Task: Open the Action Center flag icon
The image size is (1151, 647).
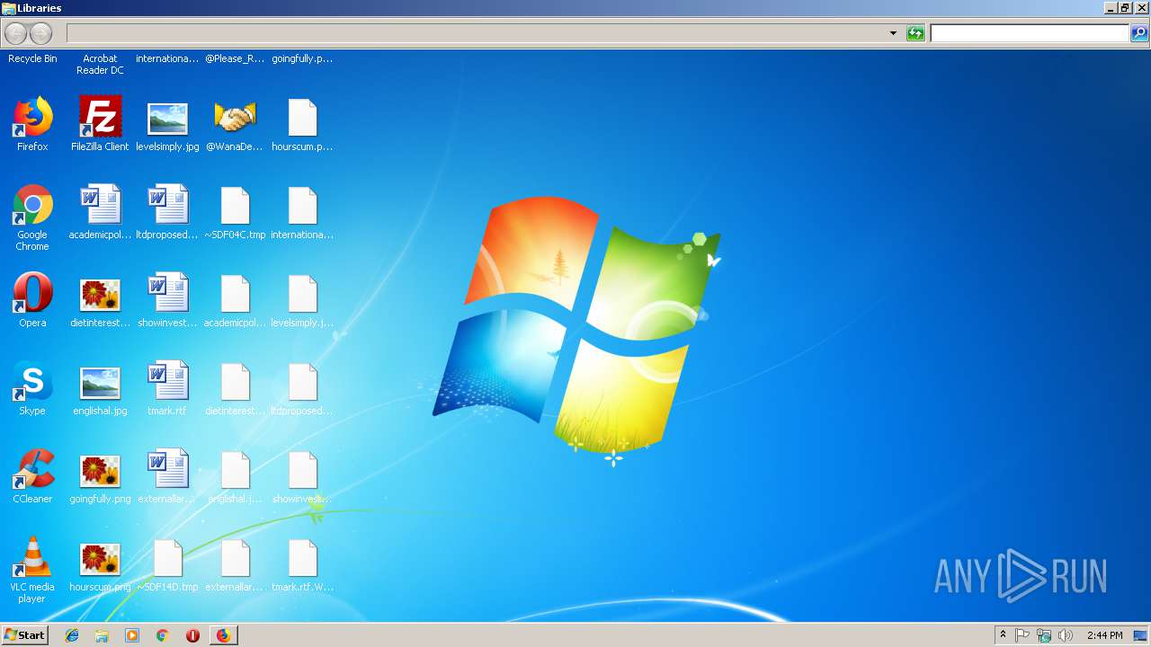Action: pos(1022,635)
